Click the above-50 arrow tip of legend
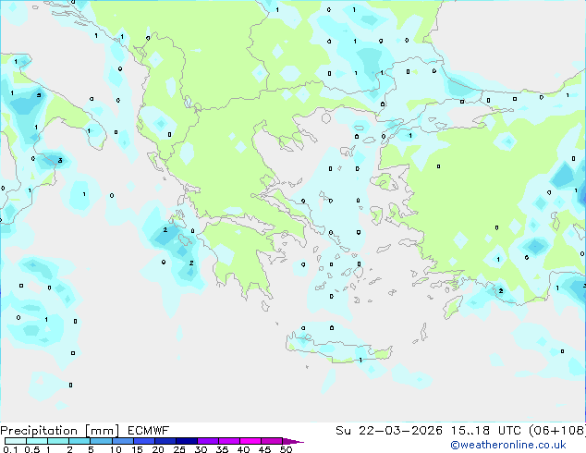This screenshot has width=586, height=453. tap(293, 441)
